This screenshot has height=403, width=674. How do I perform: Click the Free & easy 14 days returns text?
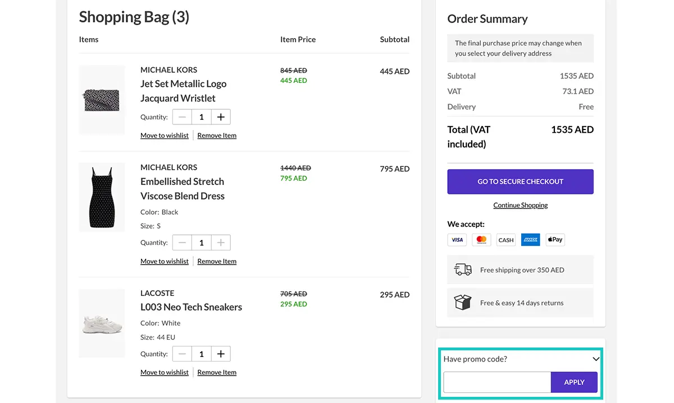pyautogui.click(x=522, y=303)
